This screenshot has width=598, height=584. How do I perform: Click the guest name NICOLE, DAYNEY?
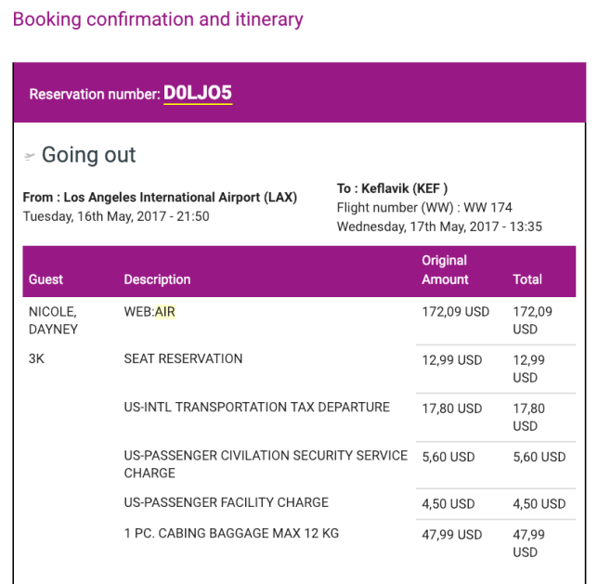pos(53,320)
